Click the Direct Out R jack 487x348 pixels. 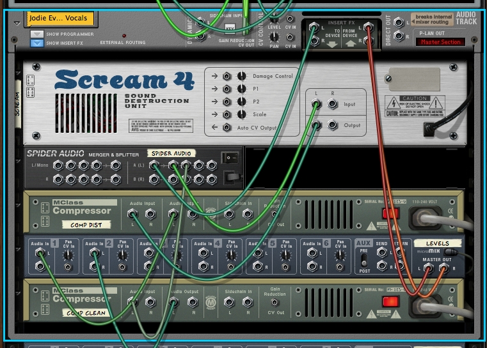399,36
